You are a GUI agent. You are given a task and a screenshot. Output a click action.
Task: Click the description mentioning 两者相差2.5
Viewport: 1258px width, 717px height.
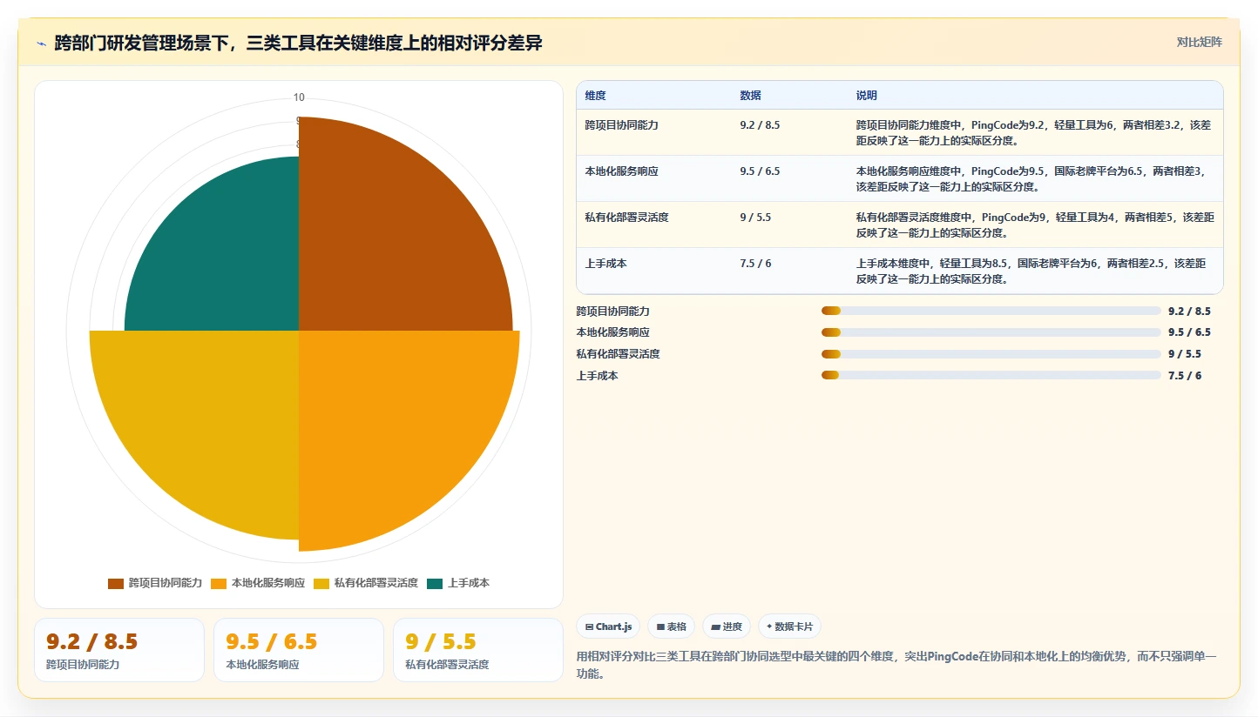(x=1034, y=271)
